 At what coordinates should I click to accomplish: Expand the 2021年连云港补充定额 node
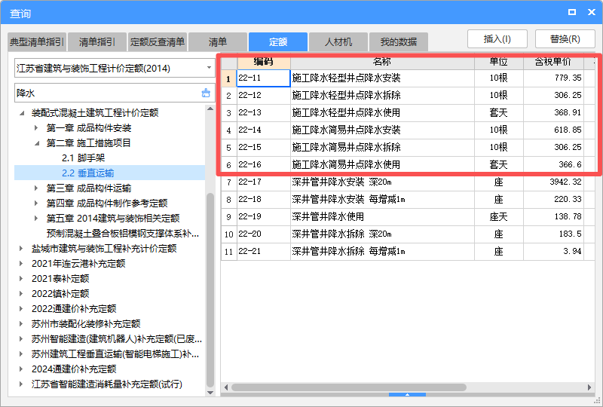pos(21,264)
